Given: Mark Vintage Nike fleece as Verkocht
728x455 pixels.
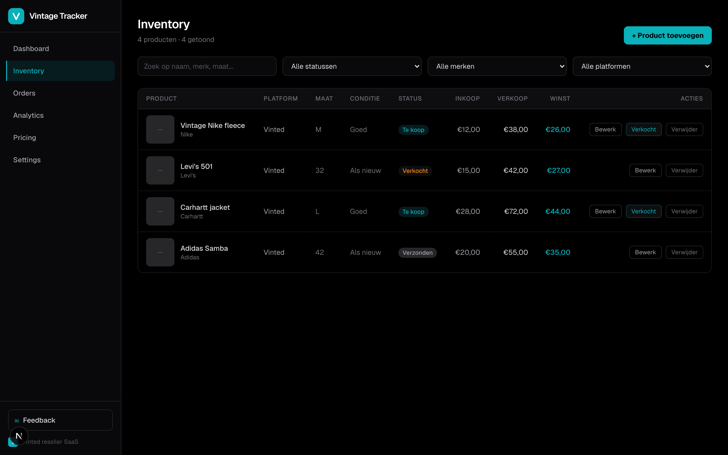Looking at the screenshot, I should (644, 129).
